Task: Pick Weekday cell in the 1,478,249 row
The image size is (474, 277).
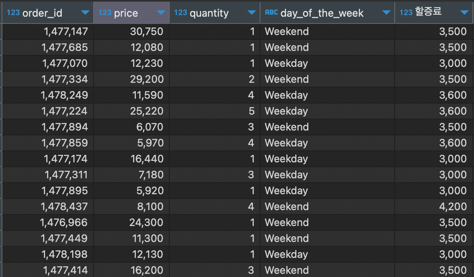Action: (x=327, y=95)
